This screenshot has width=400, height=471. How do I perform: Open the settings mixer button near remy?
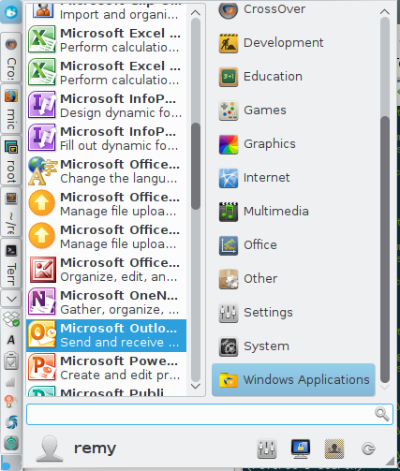267,449
